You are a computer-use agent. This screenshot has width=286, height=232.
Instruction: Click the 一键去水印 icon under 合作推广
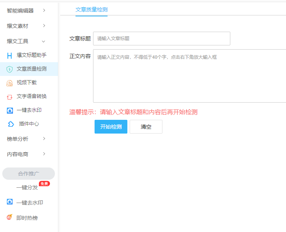point(10,202)
